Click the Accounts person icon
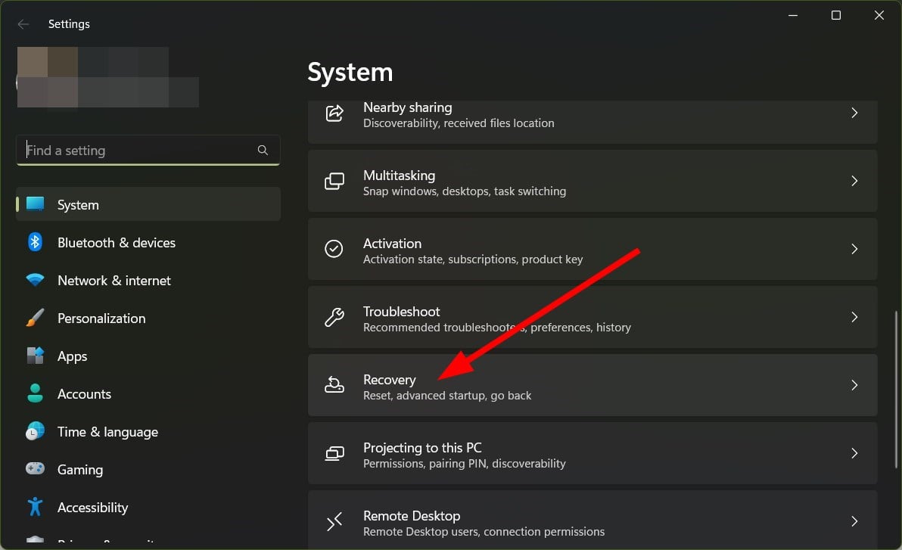 35,394
